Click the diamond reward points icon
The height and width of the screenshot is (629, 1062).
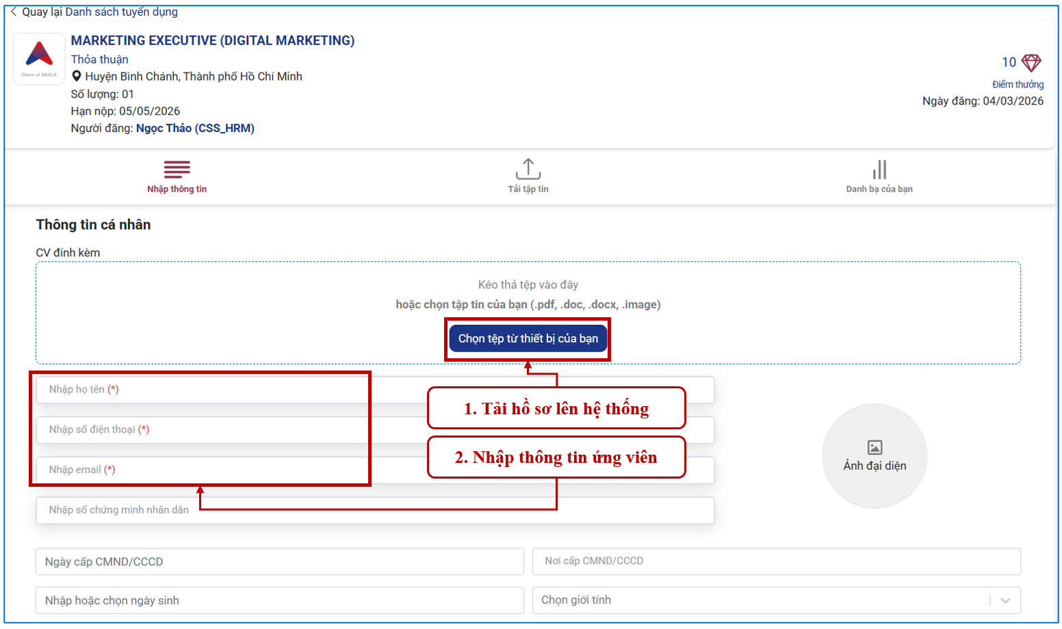point(1031,63)
